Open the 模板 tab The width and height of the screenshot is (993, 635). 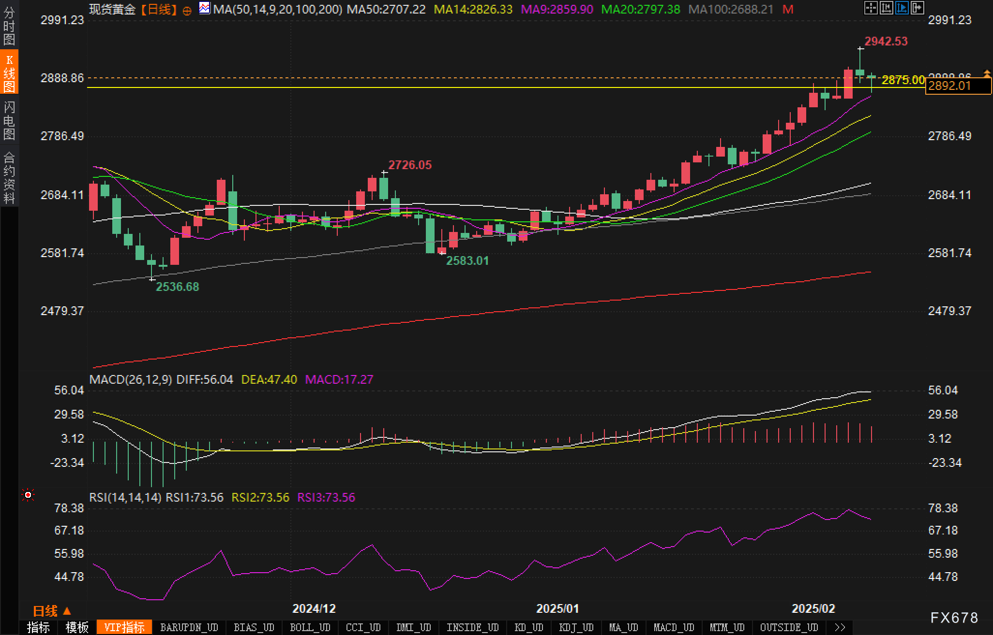(77, 627)
